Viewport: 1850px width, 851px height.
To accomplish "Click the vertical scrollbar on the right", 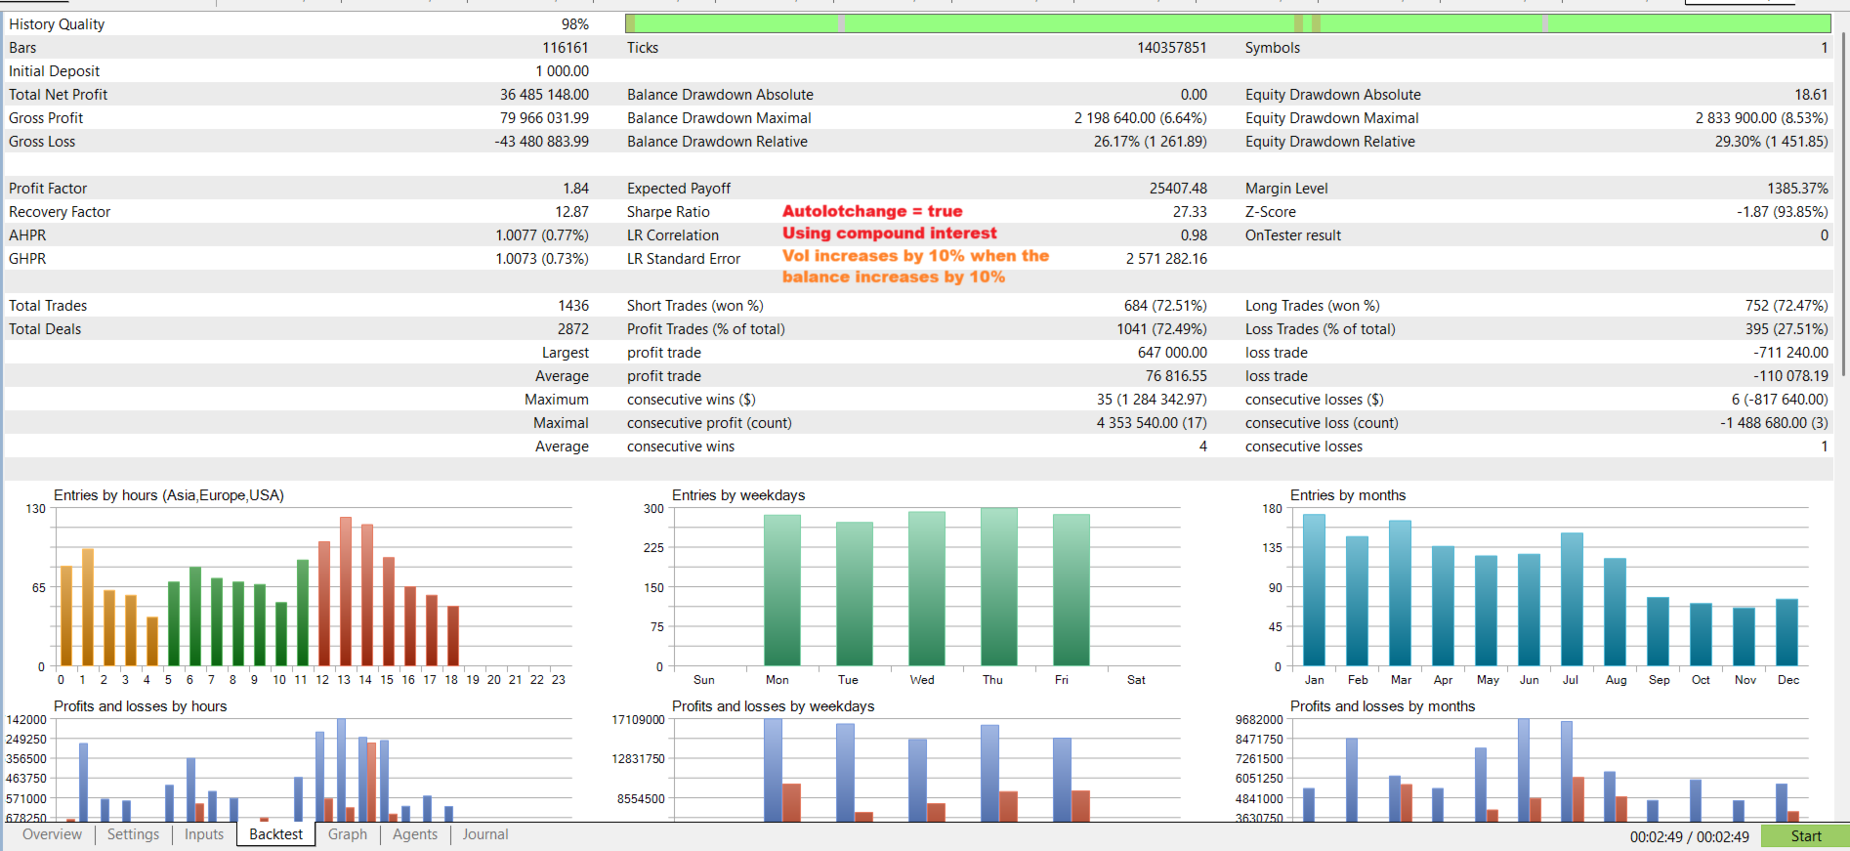I will coord(1844,203).
